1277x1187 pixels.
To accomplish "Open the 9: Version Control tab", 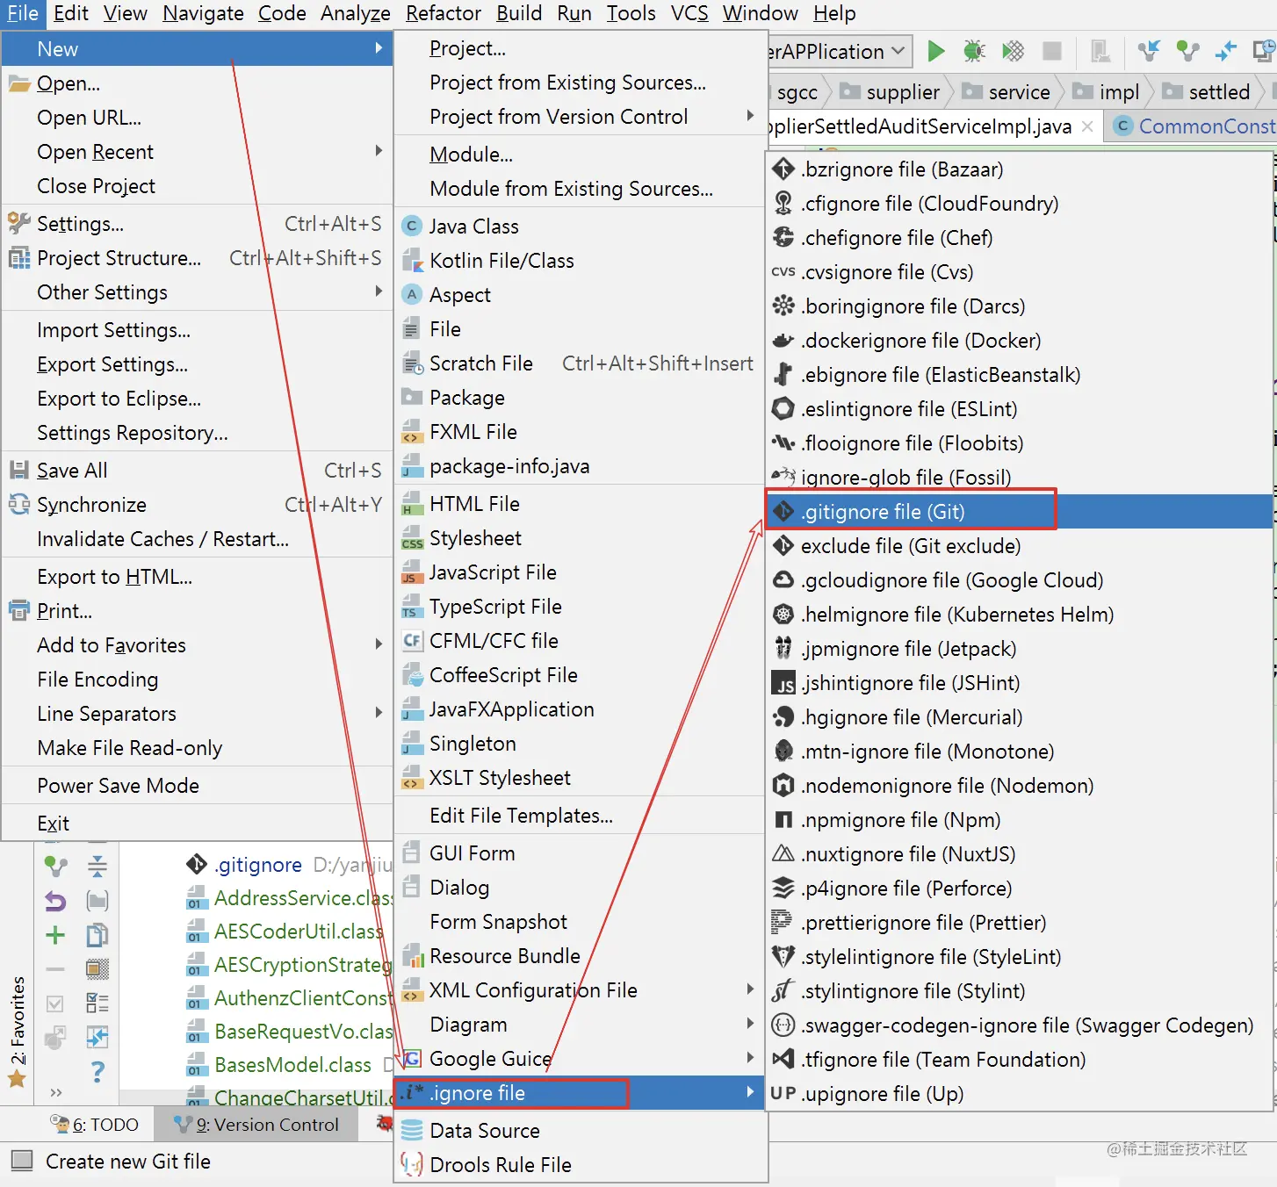I will pos(256,1125).
